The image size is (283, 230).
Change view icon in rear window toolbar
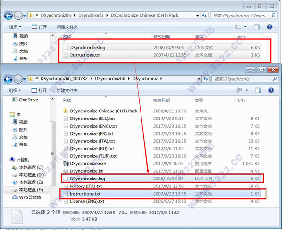(x=238, y=27)
